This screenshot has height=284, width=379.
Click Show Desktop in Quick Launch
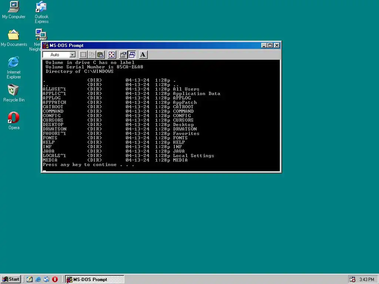pos(30,280)
